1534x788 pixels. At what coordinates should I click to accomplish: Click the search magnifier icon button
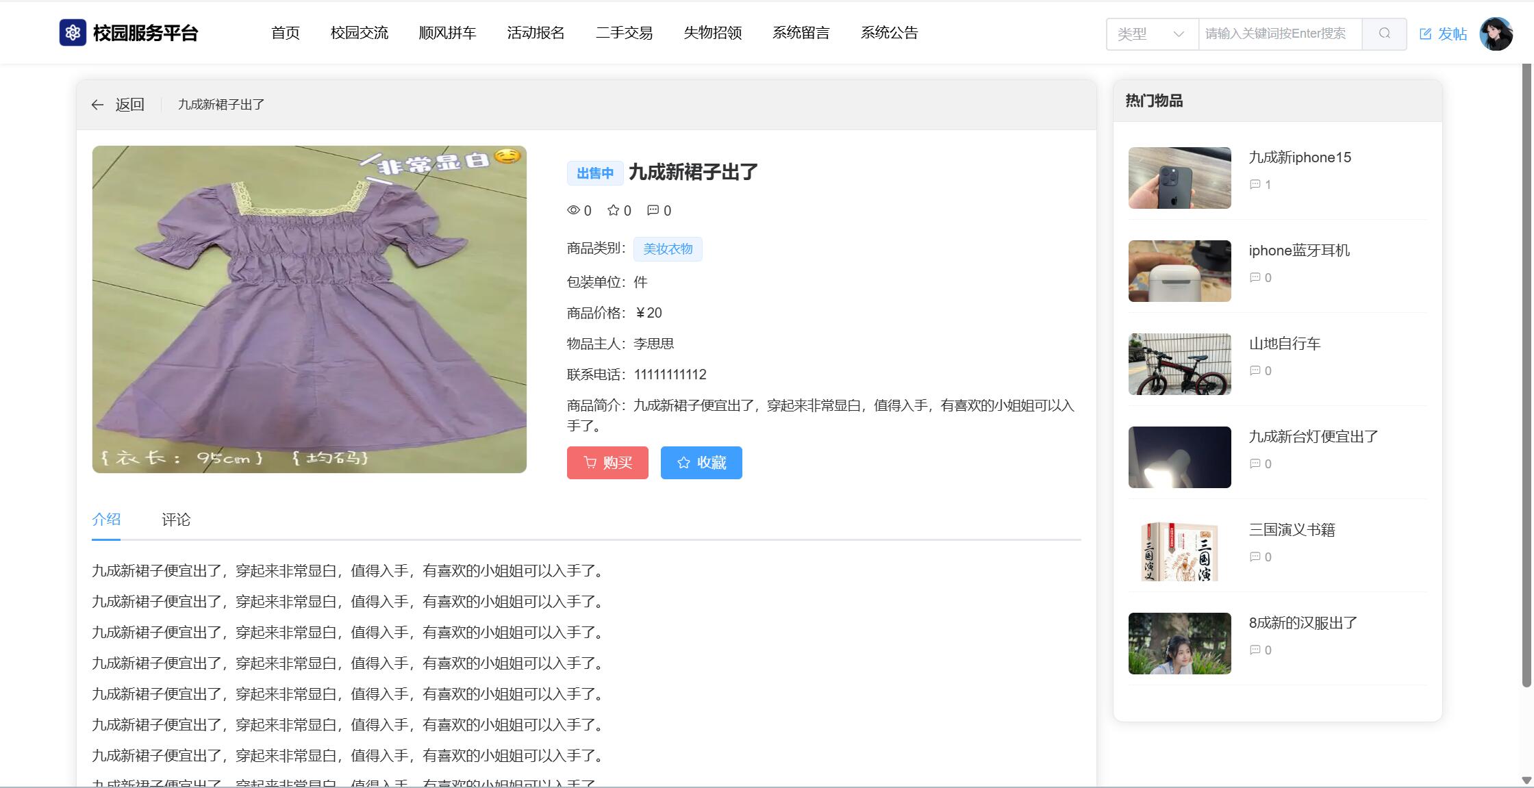tap(1384, 34)
